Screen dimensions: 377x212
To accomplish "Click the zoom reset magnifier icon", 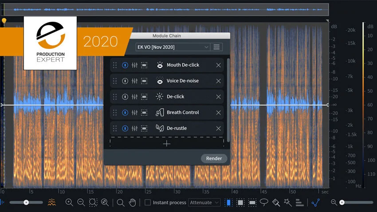I will click(105, 202).
